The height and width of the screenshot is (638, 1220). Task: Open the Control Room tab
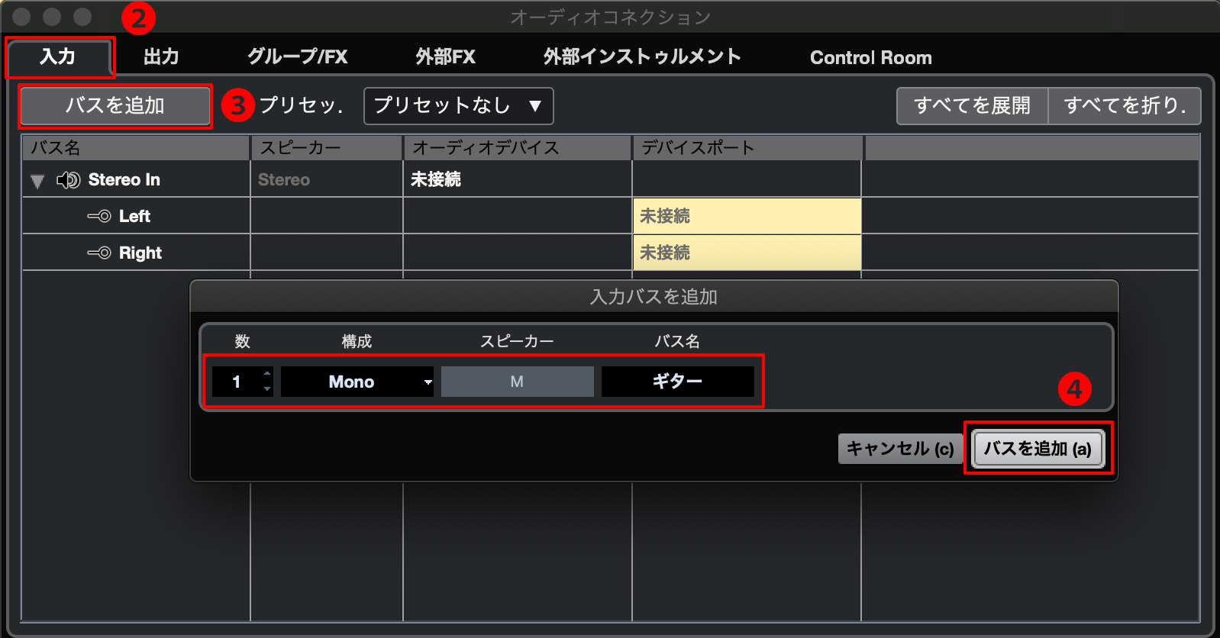[870, 58]
